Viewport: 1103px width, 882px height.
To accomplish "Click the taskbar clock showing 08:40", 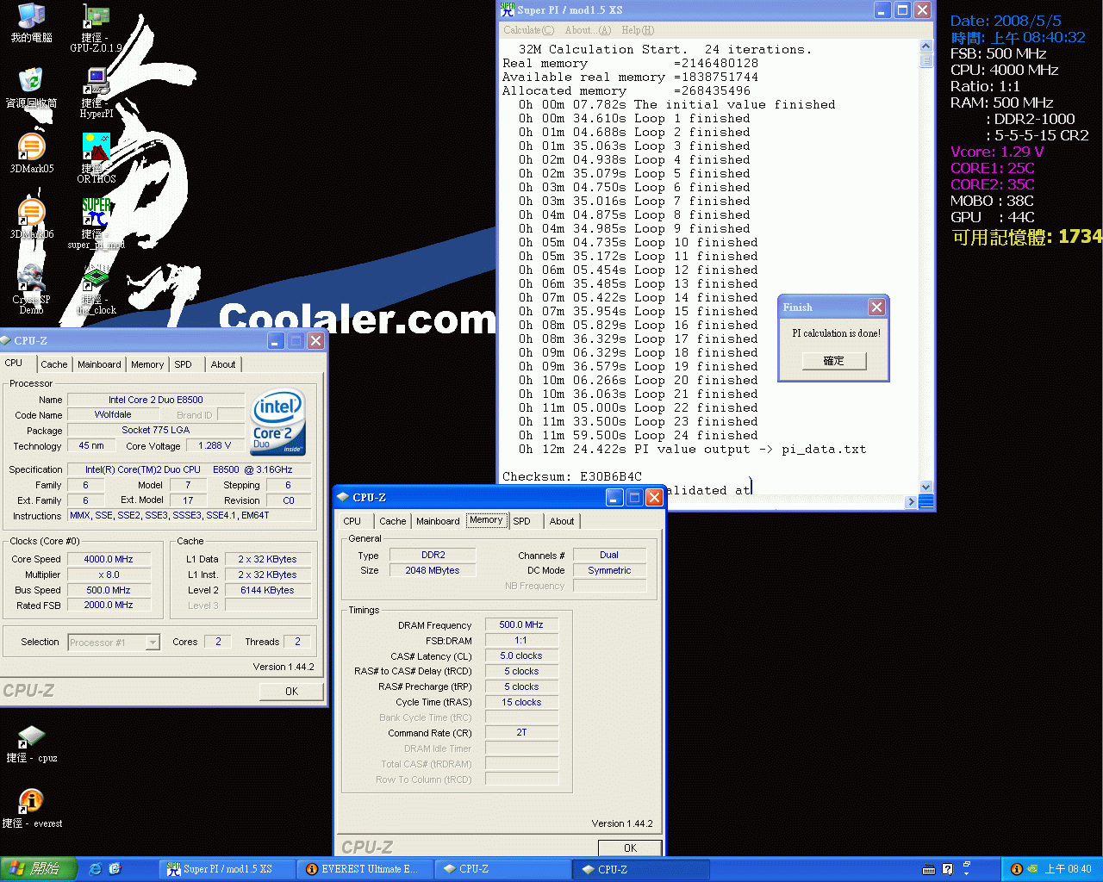I will click(x=1068, y=869).
